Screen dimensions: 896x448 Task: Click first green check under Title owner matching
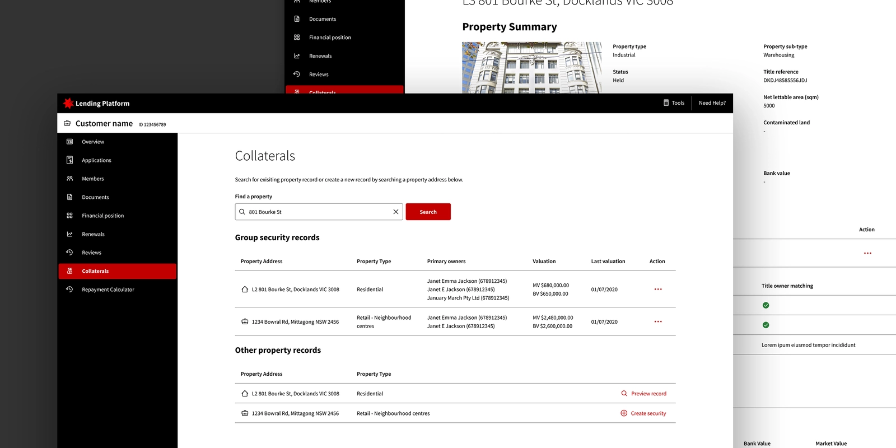click(766, 305)
